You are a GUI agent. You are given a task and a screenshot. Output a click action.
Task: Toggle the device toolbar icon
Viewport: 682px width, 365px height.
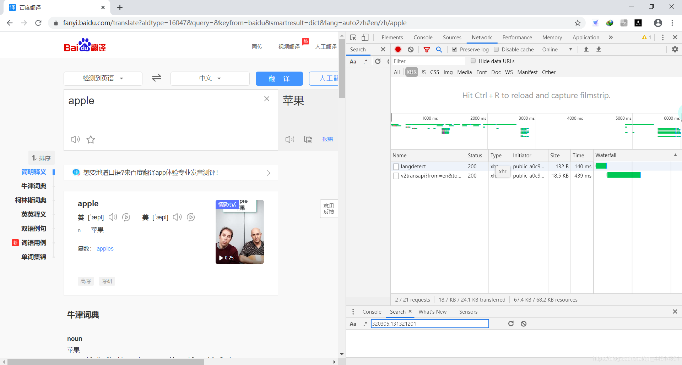point(365,38)
